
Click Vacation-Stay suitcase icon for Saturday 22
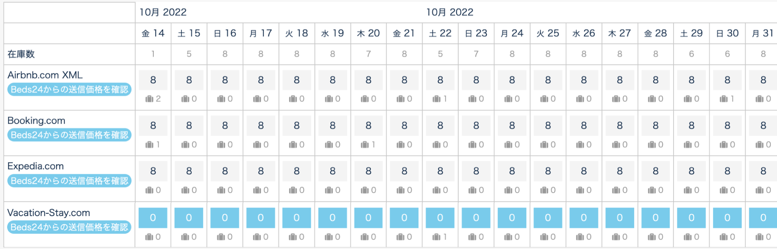point(436,237)
